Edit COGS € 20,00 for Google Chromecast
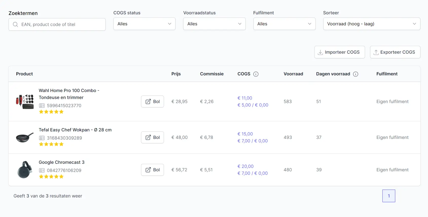Viewport: 428px width, 217px height. click(245, 166)
